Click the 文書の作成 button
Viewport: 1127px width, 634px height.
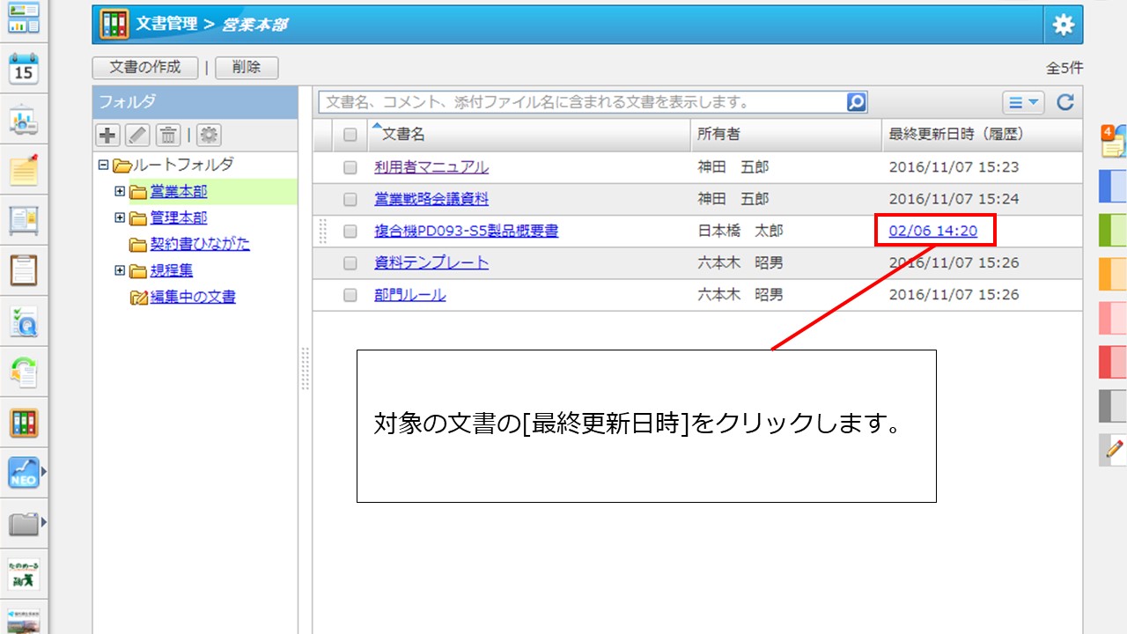click(145, 67)
